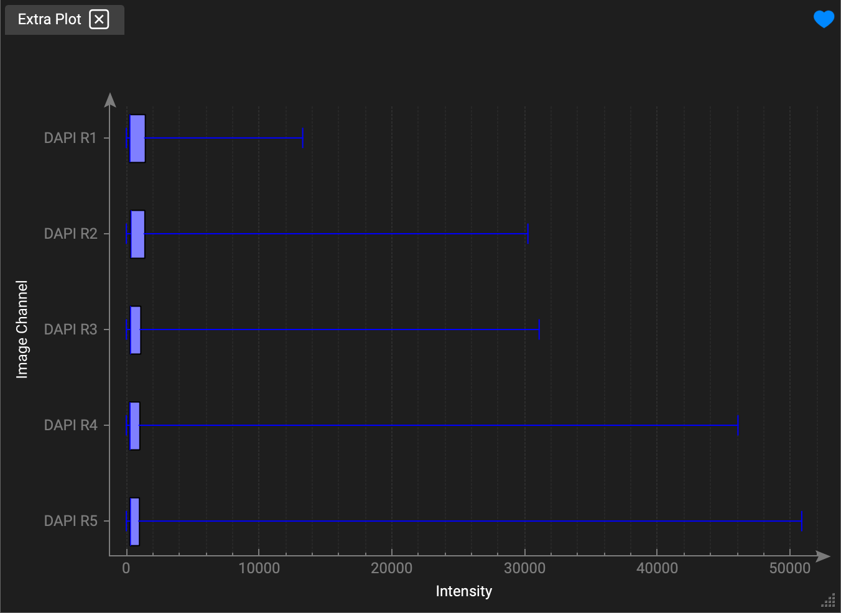
Task: Click the DAPI R1 upper whisker cap
Action: [302, 138]
